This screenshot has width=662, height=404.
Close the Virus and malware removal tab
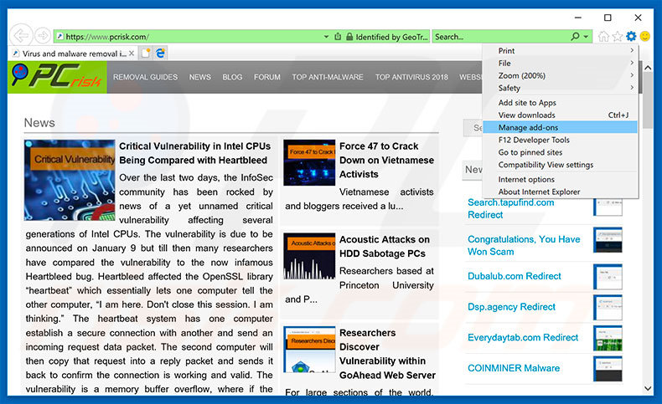pos(132,54)
